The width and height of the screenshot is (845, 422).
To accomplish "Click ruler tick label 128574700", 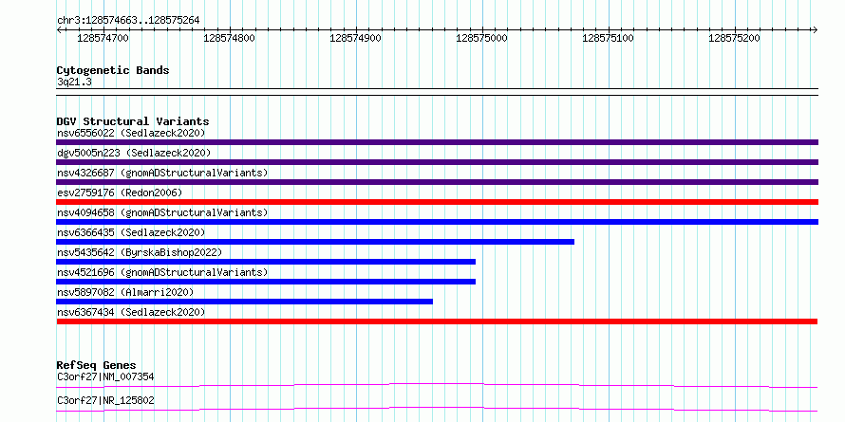I will (x=103, y=38).
